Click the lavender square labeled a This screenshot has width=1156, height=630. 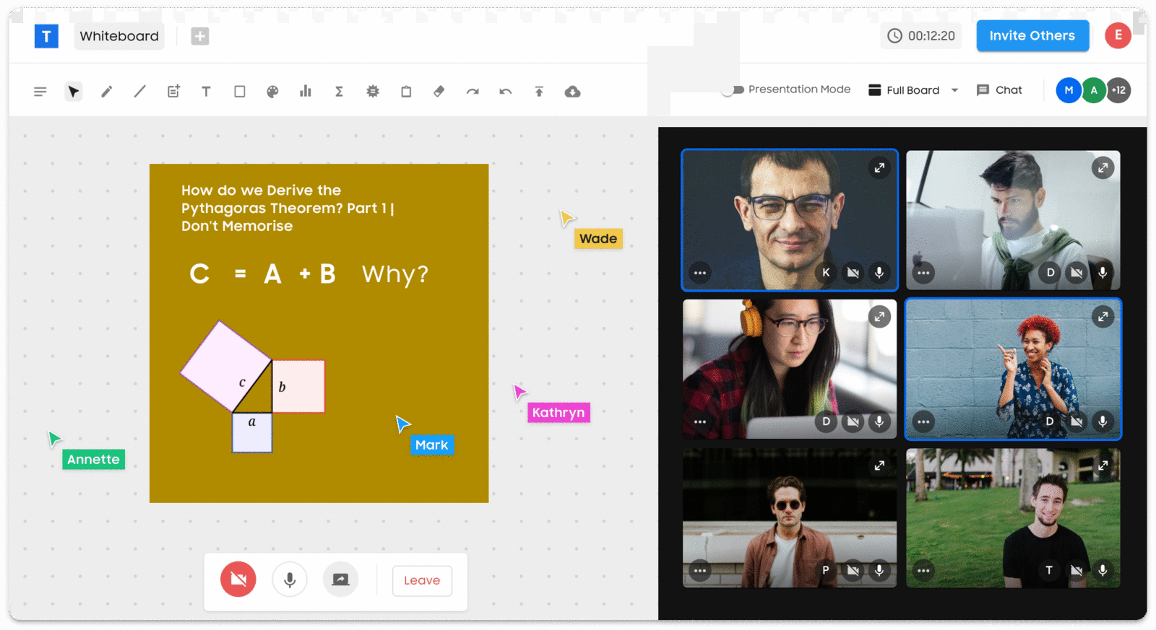(x=252, y=432)
